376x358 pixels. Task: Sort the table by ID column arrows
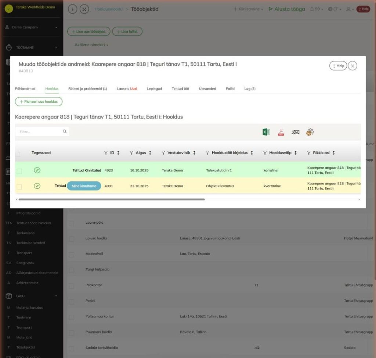click(118, 153)
